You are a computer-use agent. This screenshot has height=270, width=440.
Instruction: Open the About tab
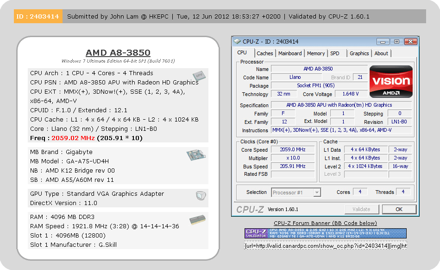point(381,53)
